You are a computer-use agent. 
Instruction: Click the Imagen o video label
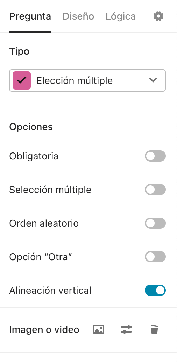coord(44,329)
